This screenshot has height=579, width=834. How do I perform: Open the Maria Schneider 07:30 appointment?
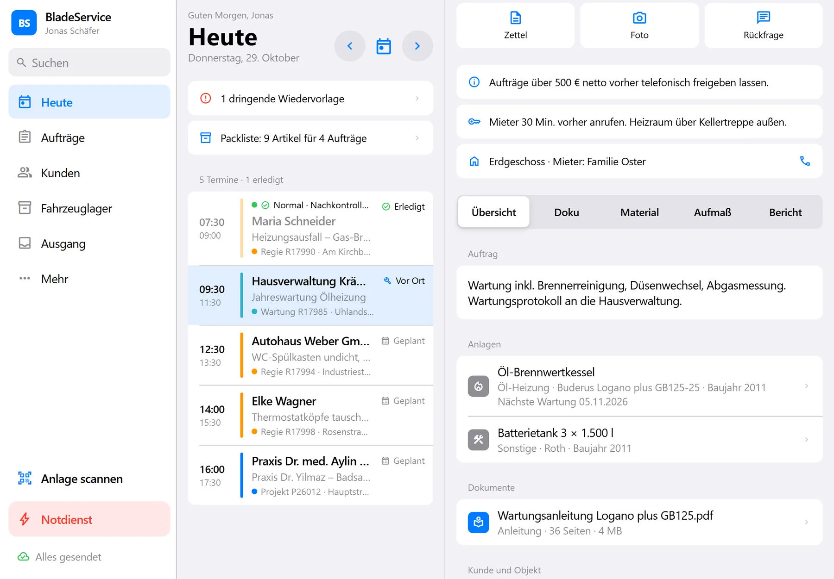[x=310, y=228]
